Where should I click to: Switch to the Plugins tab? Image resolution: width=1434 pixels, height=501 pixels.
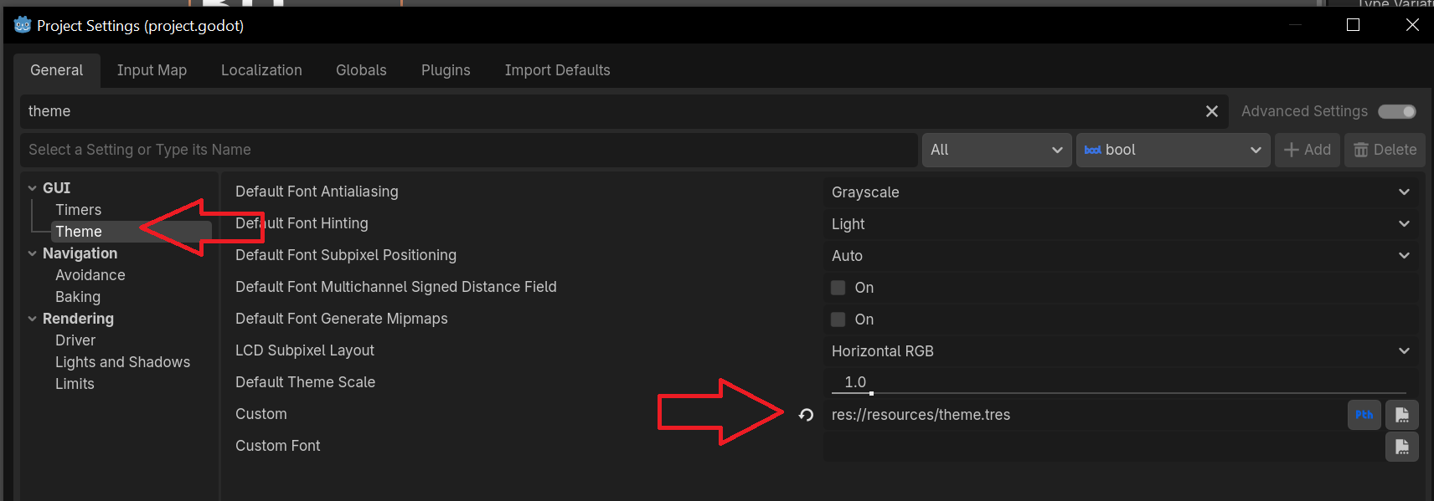pos(446,70)
